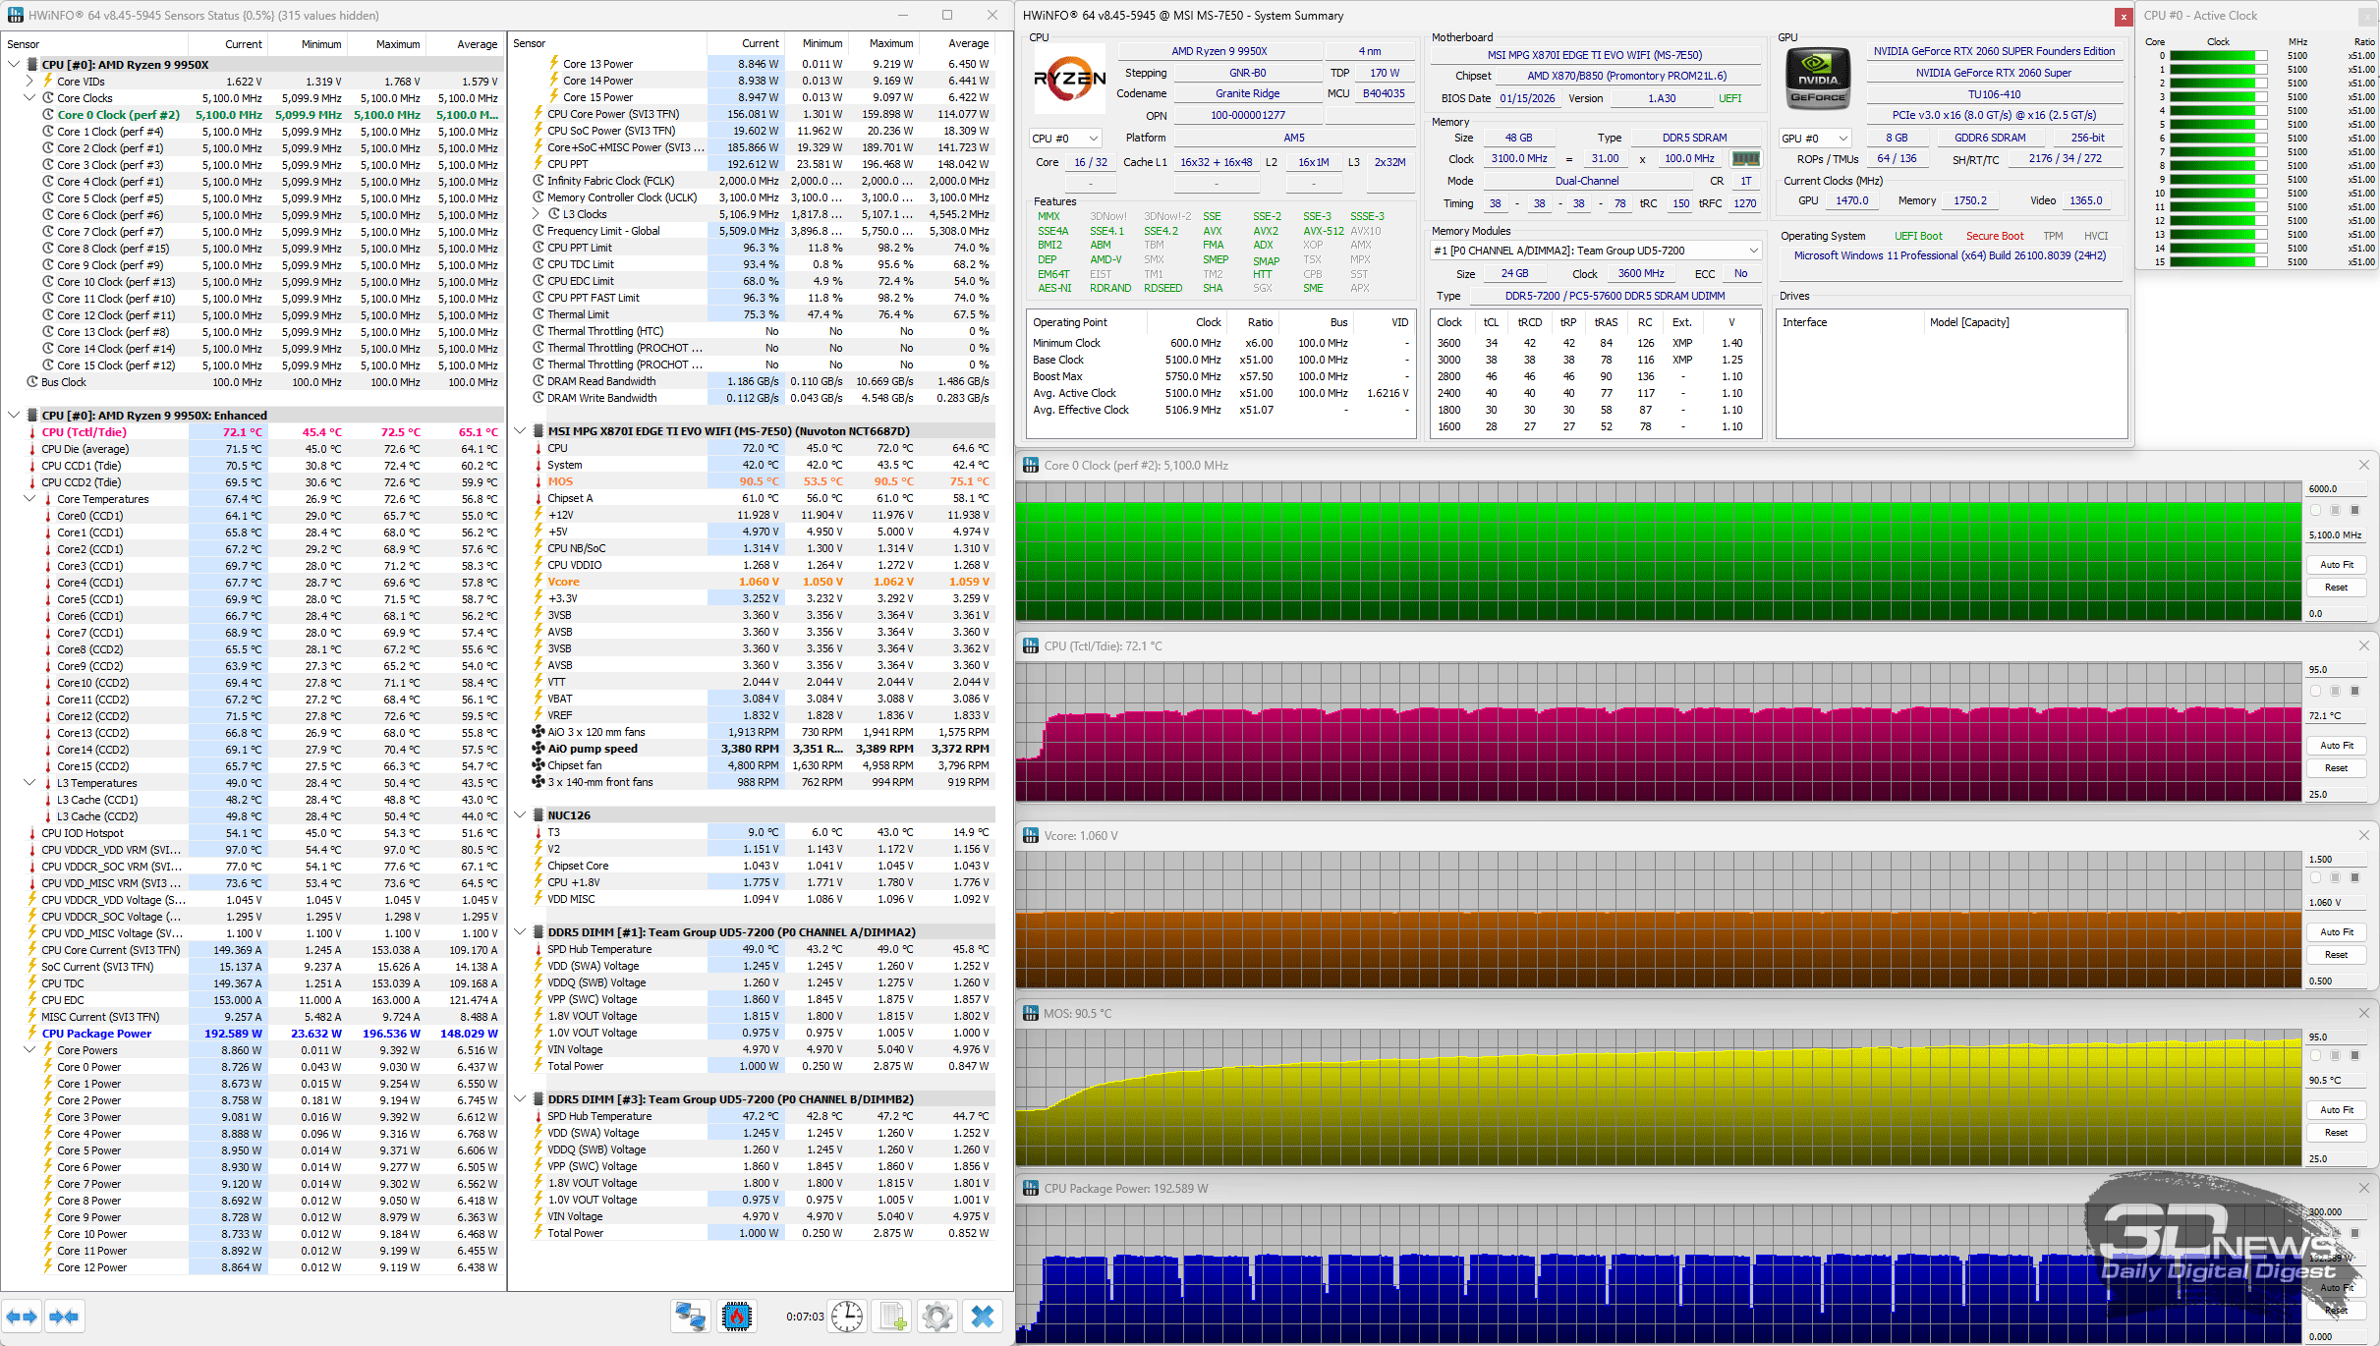This screenshot has height=1346, width=2380.
Task: Select lightest graph color swatch for Core 0 Clock
Action: [x=2316, y=510]
